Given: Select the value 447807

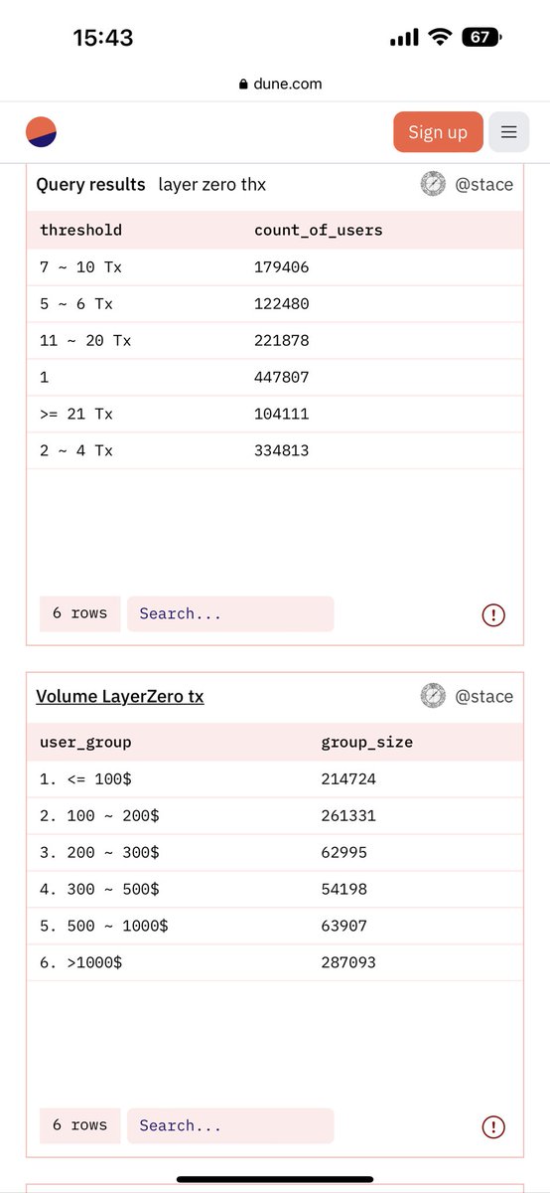Looking at the screenshot, I should pos(282,377).
